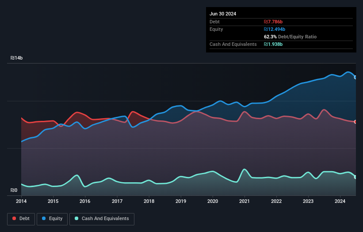Click the teal Cash legend dot
The height and width of the screenshot is (232, 363).
pyautogui.click(x=76, y=218)
